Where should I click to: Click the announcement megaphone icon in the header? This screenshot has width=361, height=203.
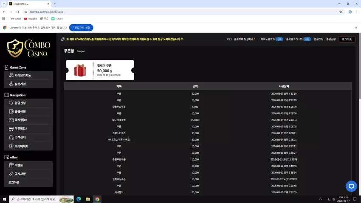63,39
